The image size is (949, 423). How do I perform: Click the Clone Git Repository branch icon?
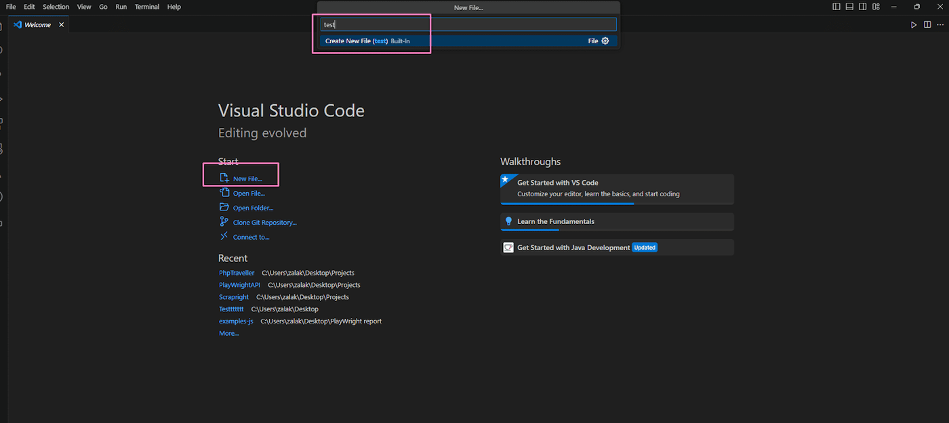[224, 222]
